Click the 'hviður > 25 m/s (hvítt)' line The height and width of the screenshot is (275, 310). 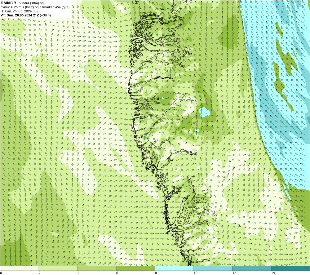pos(35,7)
